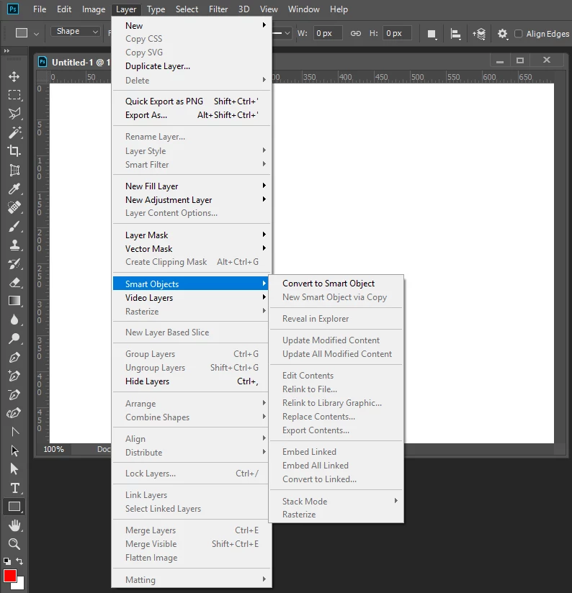
Task: Click the swap foreground/background colors icon
Action: pos(19,561)
